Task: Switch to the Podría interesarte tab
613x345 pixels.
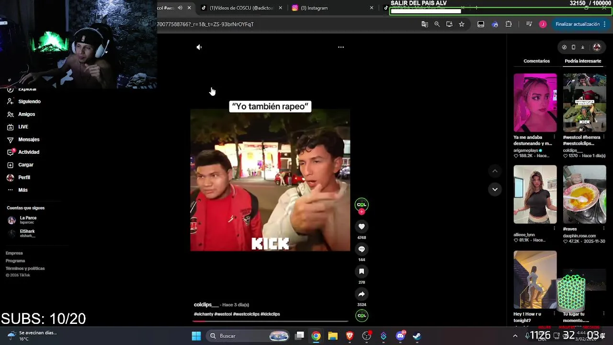Action: click(x=583, y=61)
